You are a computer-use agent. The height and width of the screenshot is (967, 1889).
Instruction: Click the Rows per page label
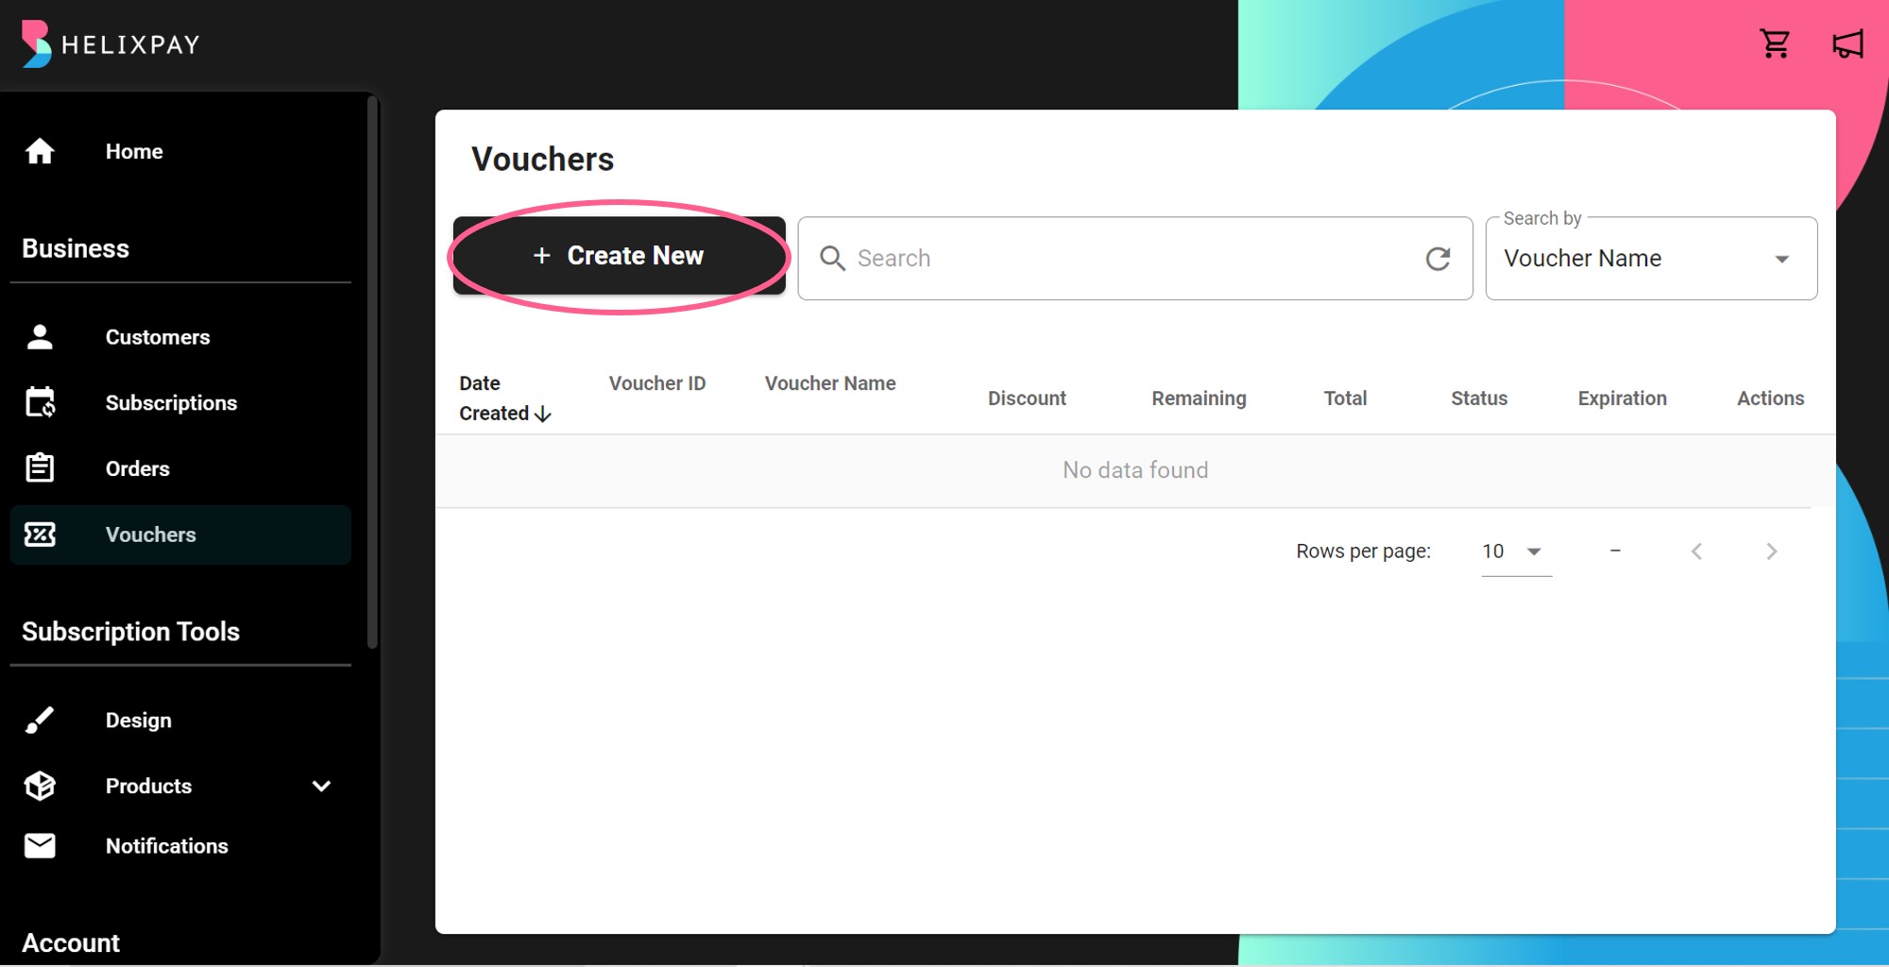pos(1363,551)
